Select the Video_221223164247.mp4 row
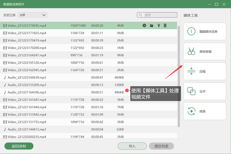Screen dimensions: 231x154 [x=88, y=55]
